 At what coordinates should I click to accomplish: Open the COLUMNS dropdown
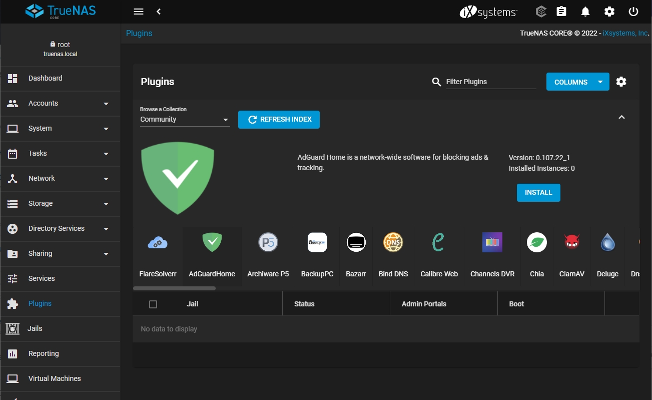[x=577, y=82]
